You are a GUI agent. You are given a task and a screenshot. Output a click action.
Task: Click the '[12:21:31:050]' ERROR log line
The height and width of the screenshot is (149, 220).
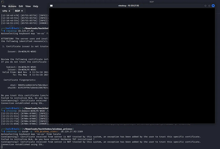[x=25, y=124]
